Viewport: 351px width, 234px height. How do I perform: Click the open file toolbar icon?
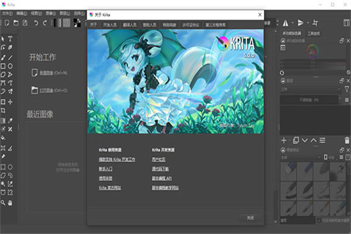point(16,23)
